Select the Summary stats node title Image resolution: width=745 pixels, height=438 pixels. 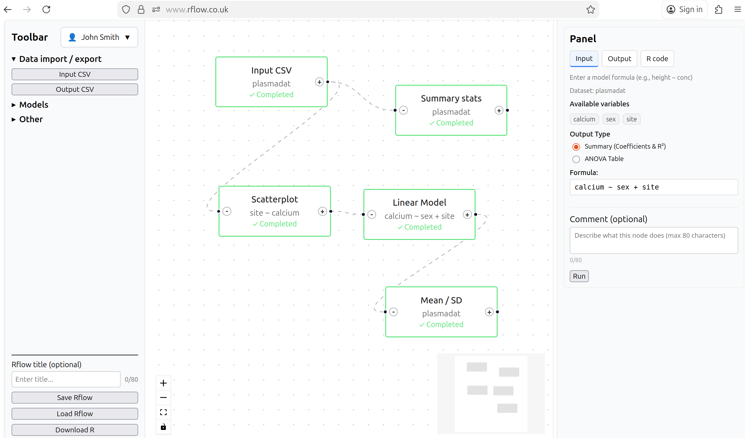pos(451,99)
